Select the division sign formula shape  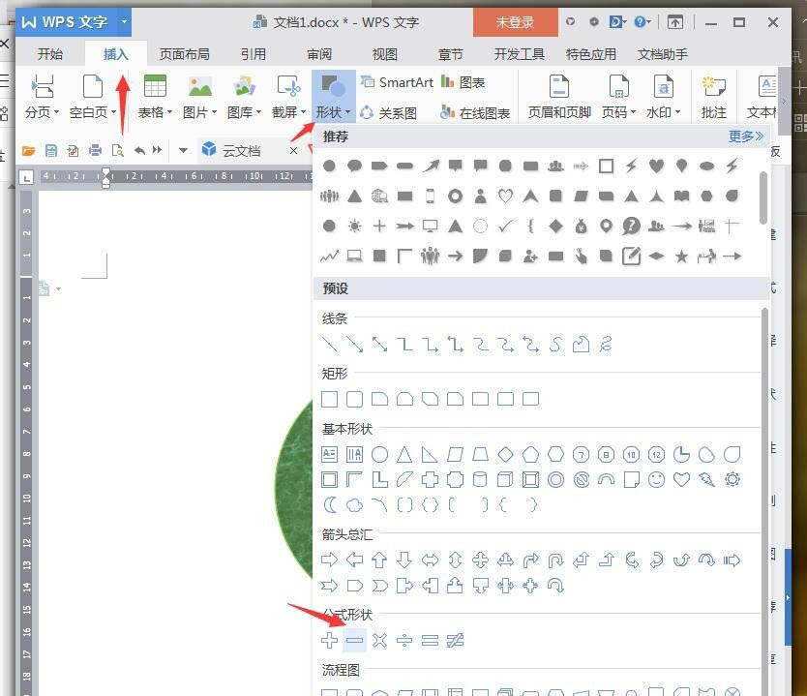tap(404, 641)
